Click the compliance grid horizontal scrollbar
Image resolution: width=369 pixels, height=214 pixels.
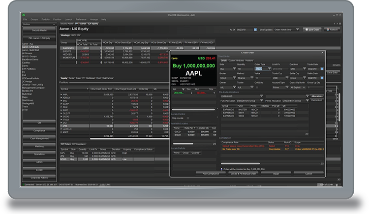pos(240,163)
